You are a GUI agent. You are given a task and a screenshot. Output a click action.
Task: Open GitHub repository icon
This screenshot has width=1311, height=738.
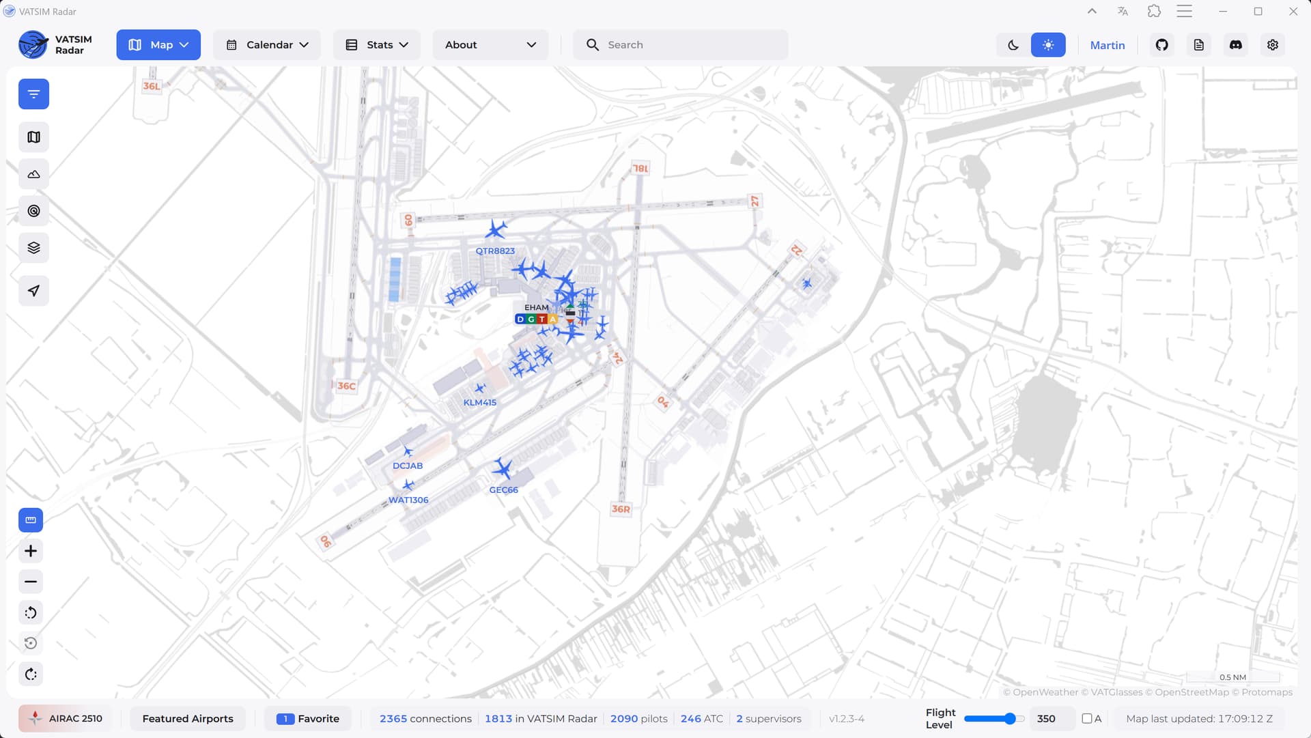click(x=1161, y=45)
